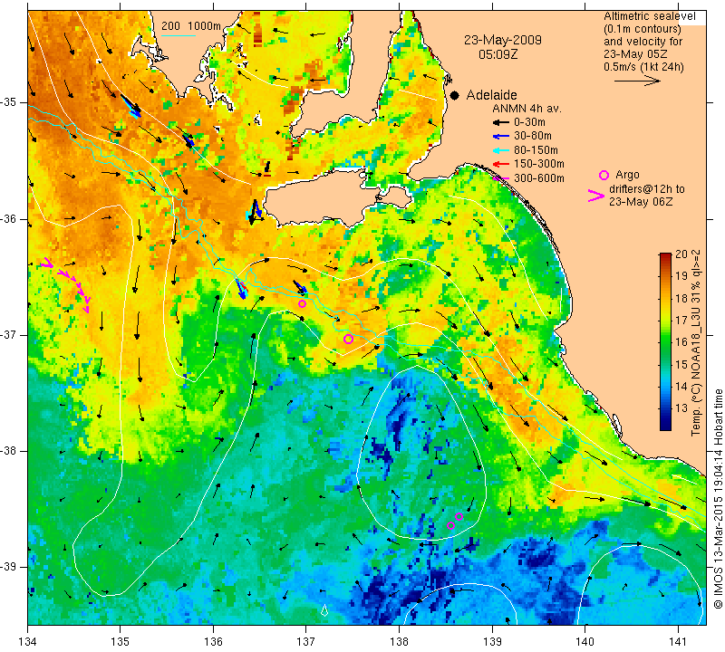
Task: Click the longitude axis label '137'
Action: [305, 641]
